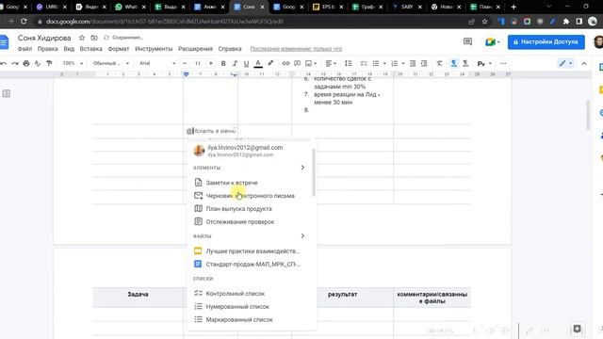Open the paragraph style dropdown
The height and width of the screenshot is (339, 603).
111,63
